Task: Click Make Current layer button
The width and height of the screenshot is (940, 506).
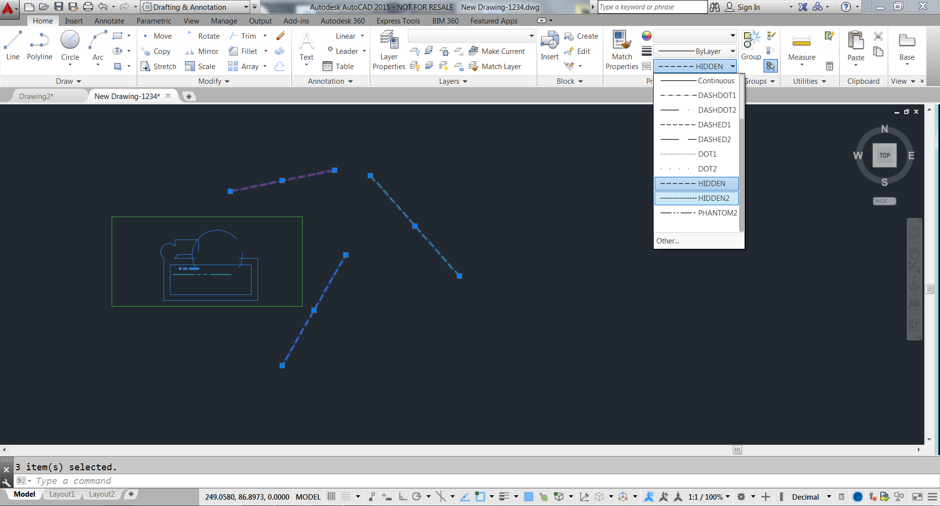Action: pos(497,51)
